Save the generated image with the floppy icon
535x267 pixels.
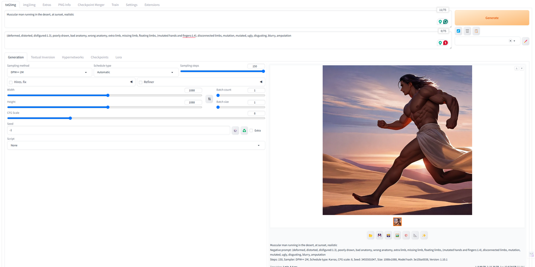tap(379, 235)
